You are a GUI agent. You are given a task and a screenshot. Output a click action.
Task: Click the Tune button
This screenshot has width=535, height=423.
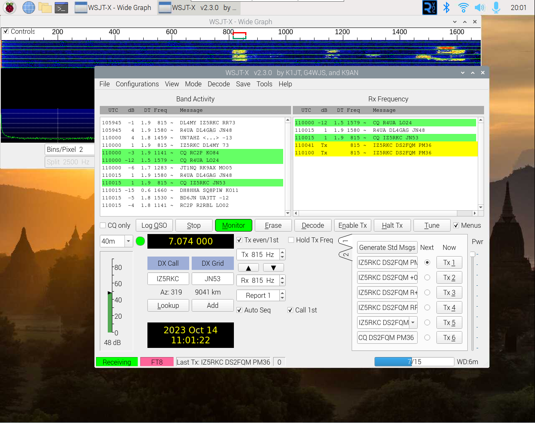pyautogui.click(x=432, y=225)
